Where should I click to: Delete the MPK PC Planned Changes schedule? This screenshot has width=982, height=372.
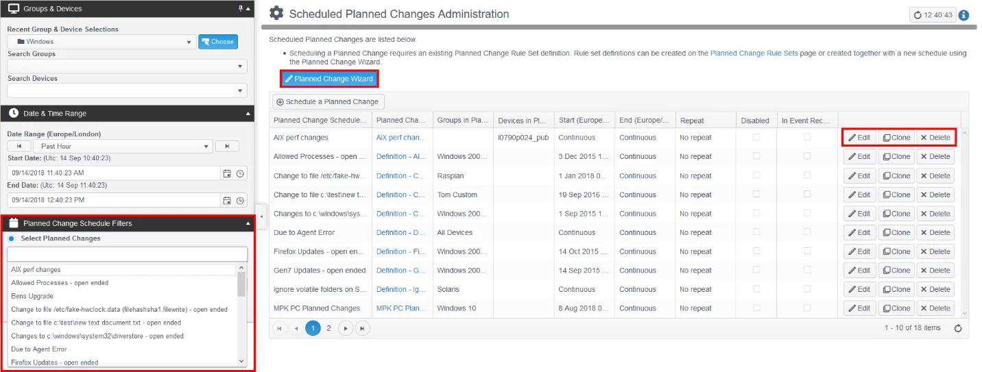[935, 308]
